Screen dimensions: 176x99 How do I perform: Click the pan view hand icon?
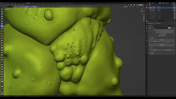(144, 17)
